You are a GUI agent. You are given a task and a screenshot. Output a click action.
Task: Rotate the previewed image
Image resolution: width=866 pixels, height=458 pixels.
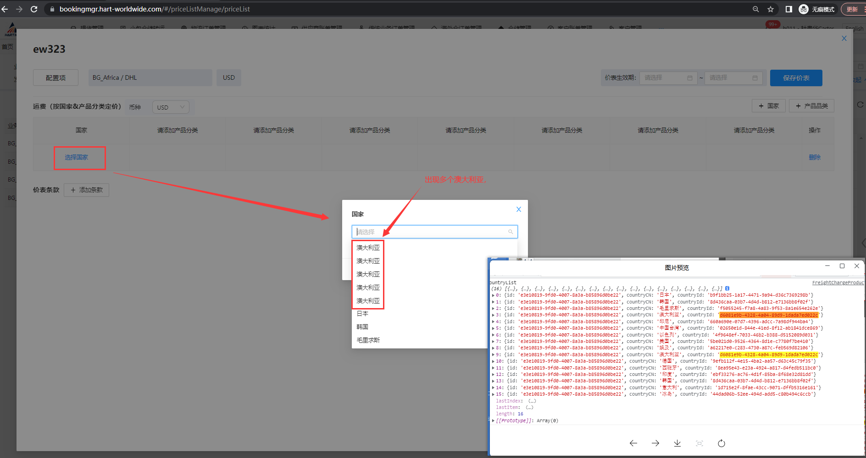[x=721, y=443]
